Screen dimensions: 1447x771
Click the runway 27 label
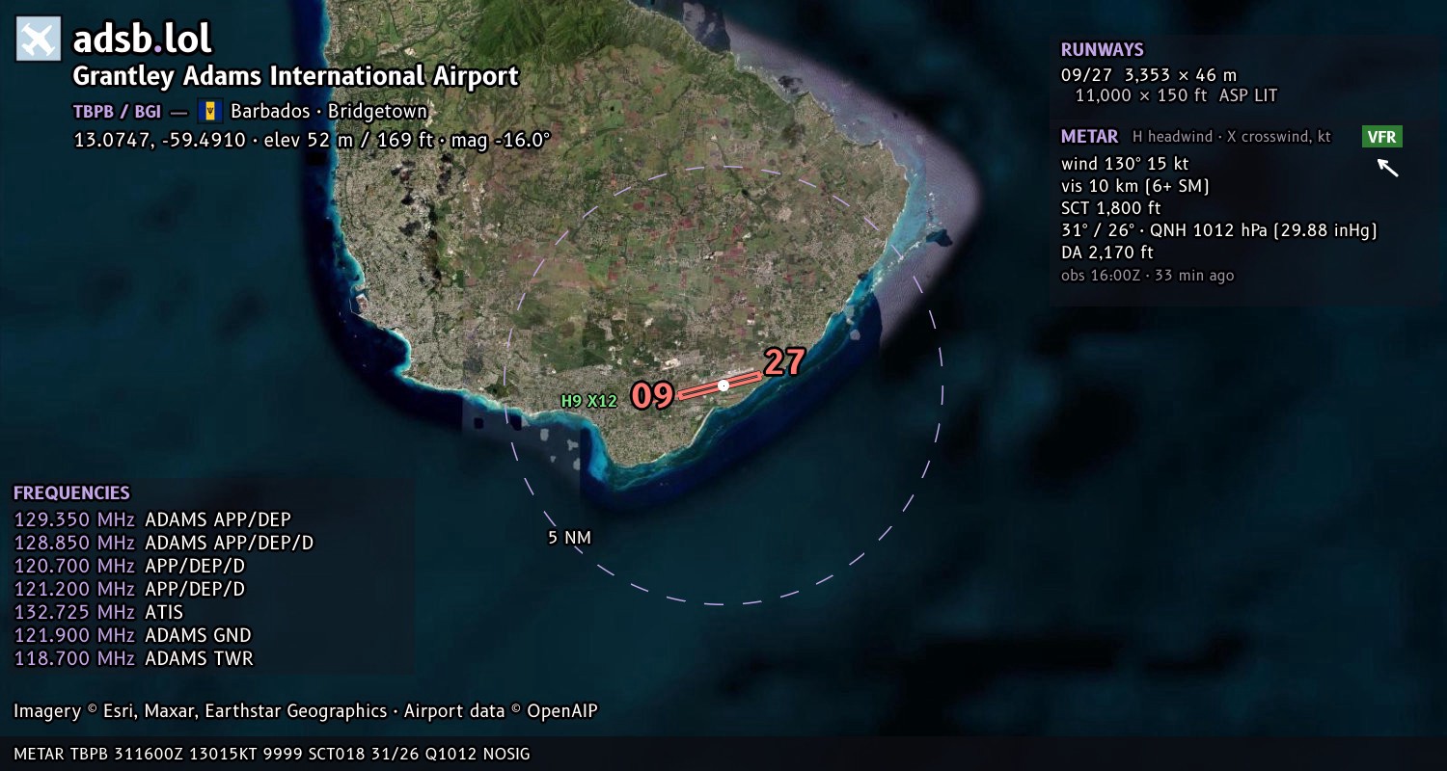(x=784, y=362)
